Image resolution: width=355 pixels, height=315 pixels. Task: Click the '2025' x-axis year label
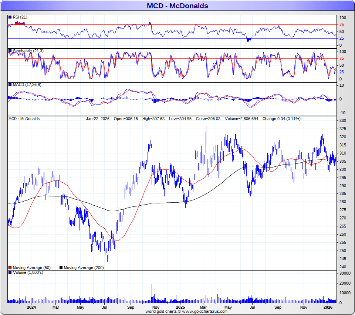180,307
